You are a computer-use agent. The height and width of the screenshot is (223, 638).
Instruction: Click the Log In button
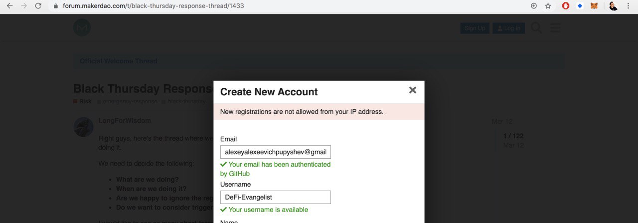pos(508,28)
